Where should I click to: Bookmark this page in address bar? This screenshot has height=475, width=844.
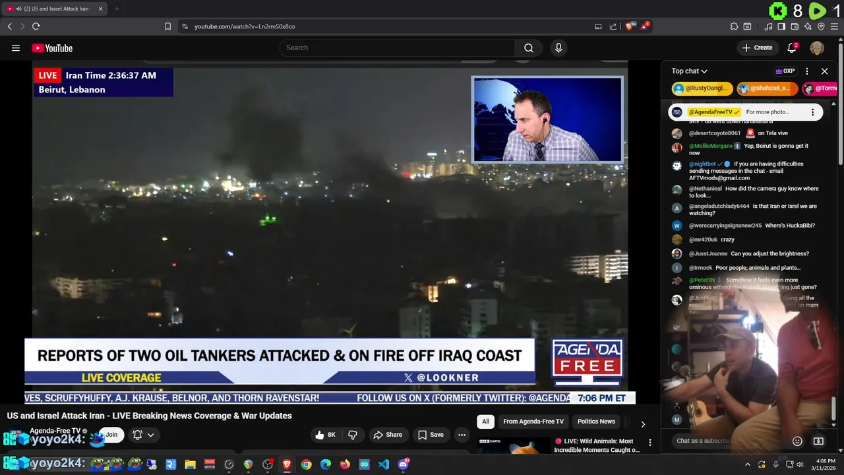167,26
